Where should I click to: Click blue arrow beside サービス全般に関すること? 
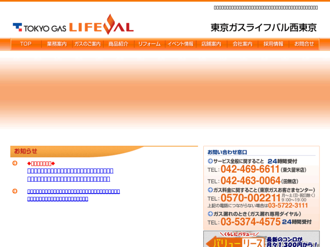click(x=210, y=161)
